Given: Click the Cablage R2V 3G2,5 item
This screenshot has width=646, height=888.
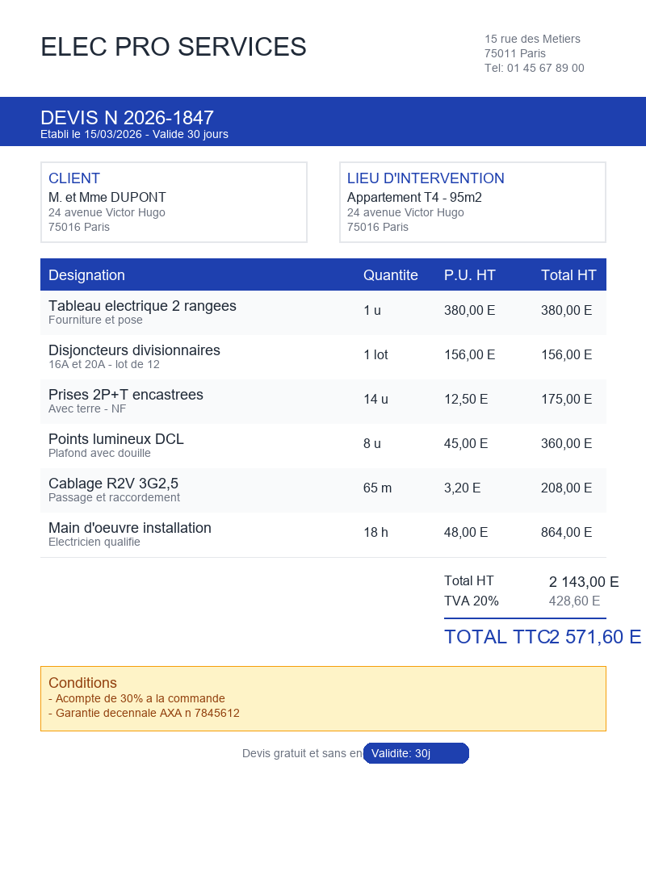Looking at the screenshot, I should 113,484.
